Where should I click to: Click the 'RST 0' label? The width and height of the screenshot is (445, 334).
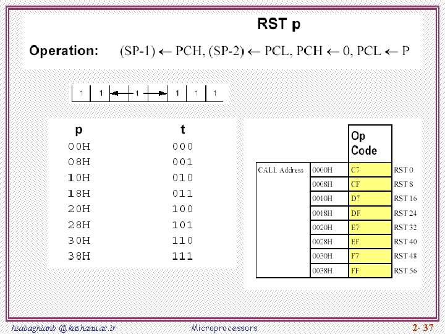coord(403,170)
